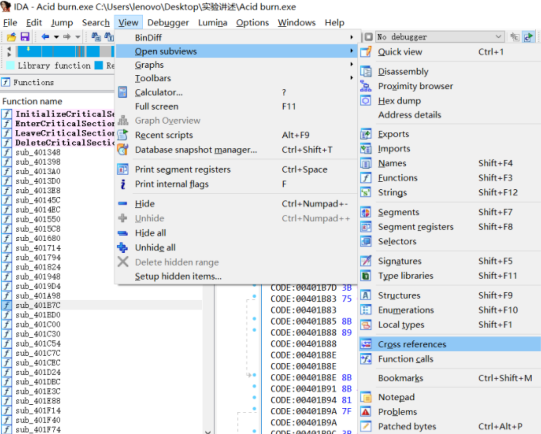Open the Names subview

450,163
